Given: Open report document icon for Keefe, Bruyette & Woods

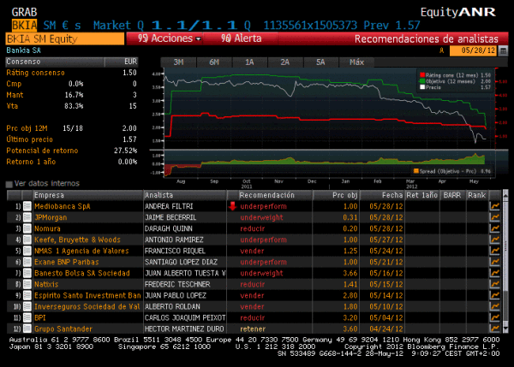Looking at the screenshot, I should 27,240.
